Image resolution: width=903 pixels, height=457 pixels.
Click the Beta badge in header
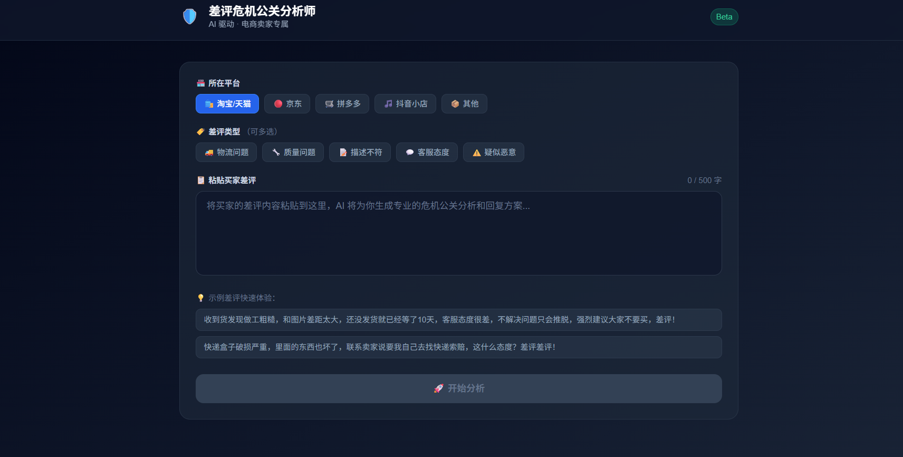(724, 17)
